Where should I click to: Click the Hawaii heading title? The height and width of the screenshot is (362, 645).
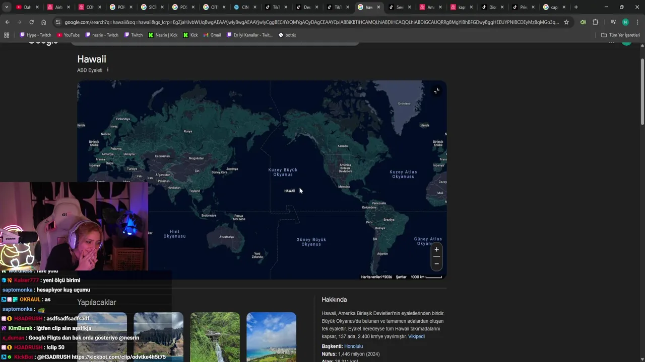click(92, 59)
